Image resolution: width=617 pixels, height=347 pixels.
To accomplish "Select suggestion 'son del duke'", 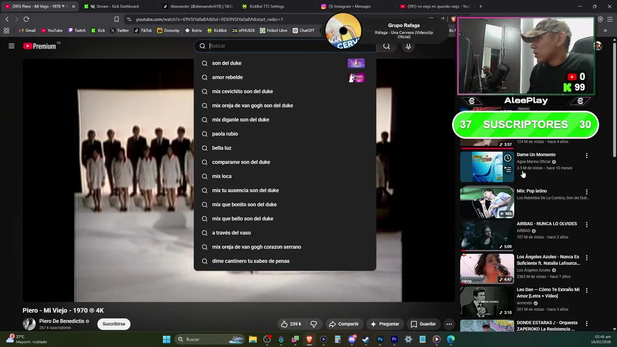I will (285, 63).
